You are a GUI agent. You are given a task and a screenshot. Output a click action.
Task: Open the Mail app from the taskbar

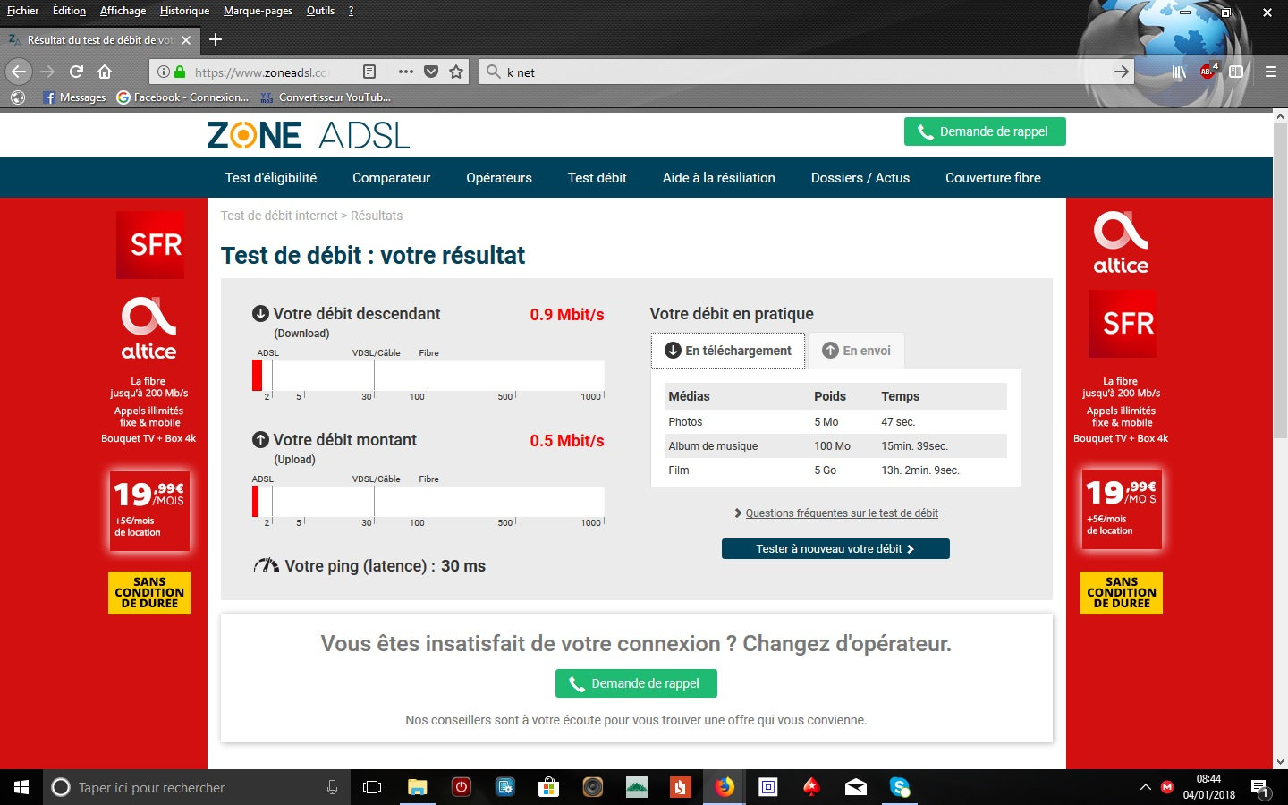[856, 787]
